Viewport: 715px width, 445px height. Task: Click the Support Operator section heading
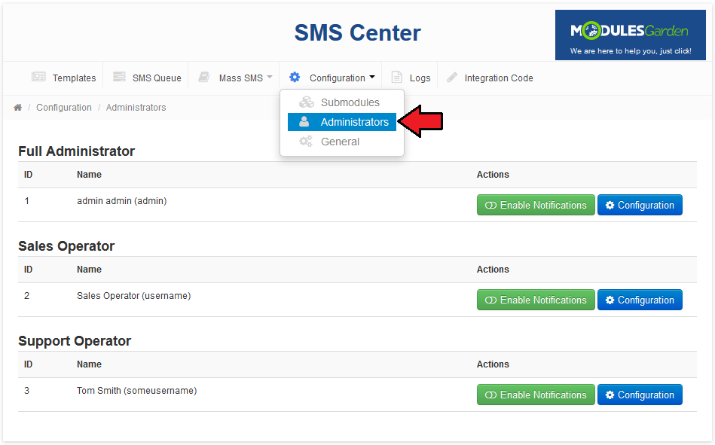[75, 341]
